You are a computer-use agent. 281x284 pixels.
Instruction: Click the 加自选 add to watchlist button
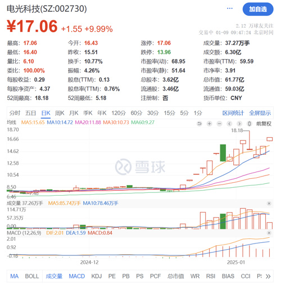point(258,9)
